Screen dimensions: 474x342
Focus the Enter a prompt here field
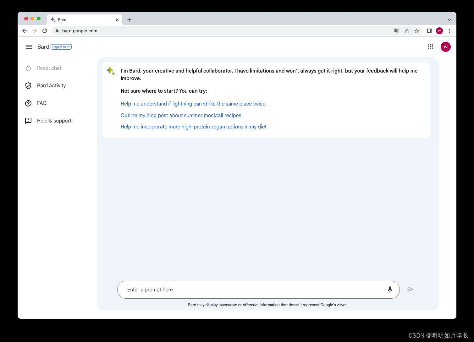(x=258, y=290)
